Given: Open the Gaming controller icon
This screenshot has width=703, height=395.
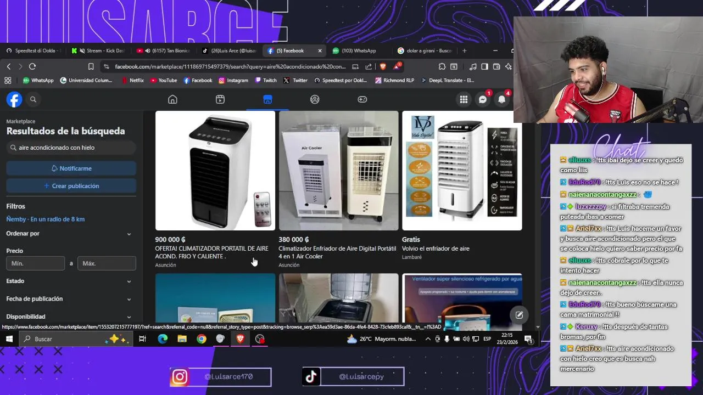Looking at the screenshot, I should 362,99.
